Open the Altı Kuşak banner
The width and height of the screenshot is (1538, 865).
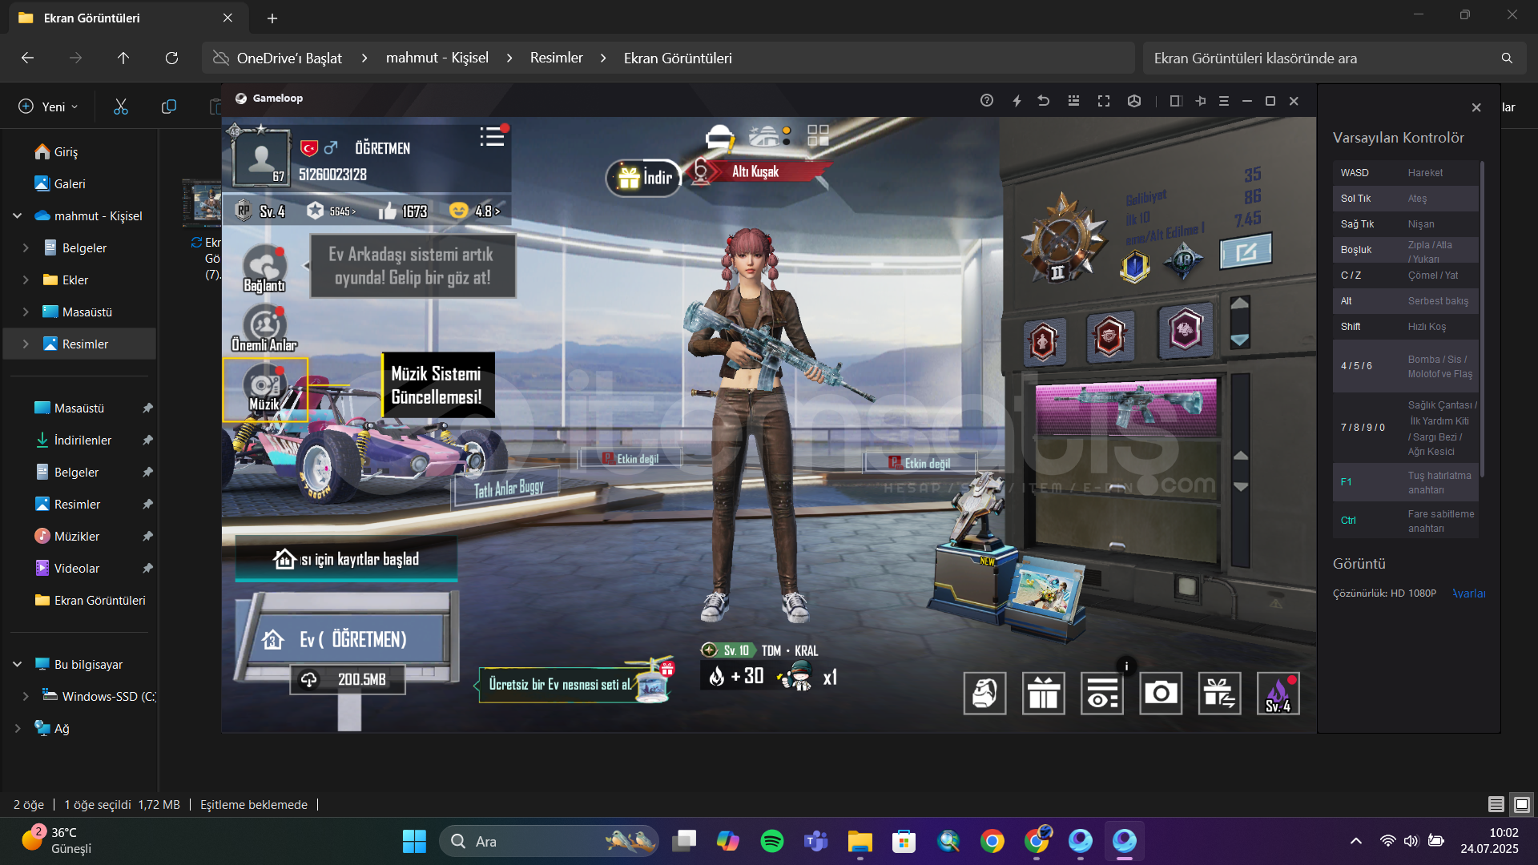[755, 171]
